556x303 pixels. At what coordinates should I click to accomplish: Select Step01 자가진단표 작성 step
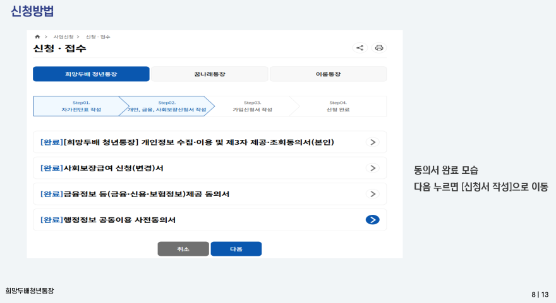point(82,106)
